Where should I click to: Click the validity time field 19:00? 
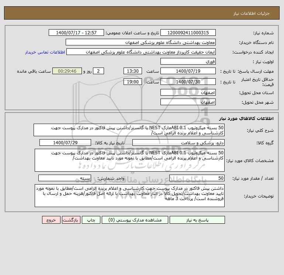click(x=132, y=82)
